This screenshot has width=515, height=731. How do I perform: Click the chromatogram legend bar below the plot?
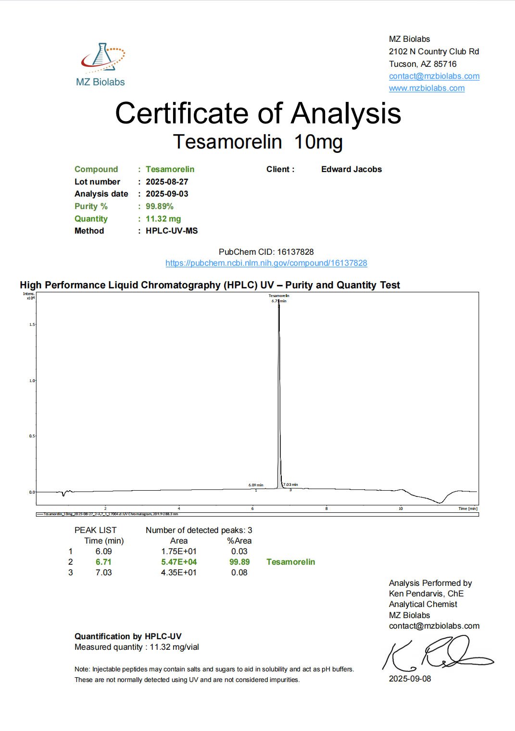click(x=257, y=514)
